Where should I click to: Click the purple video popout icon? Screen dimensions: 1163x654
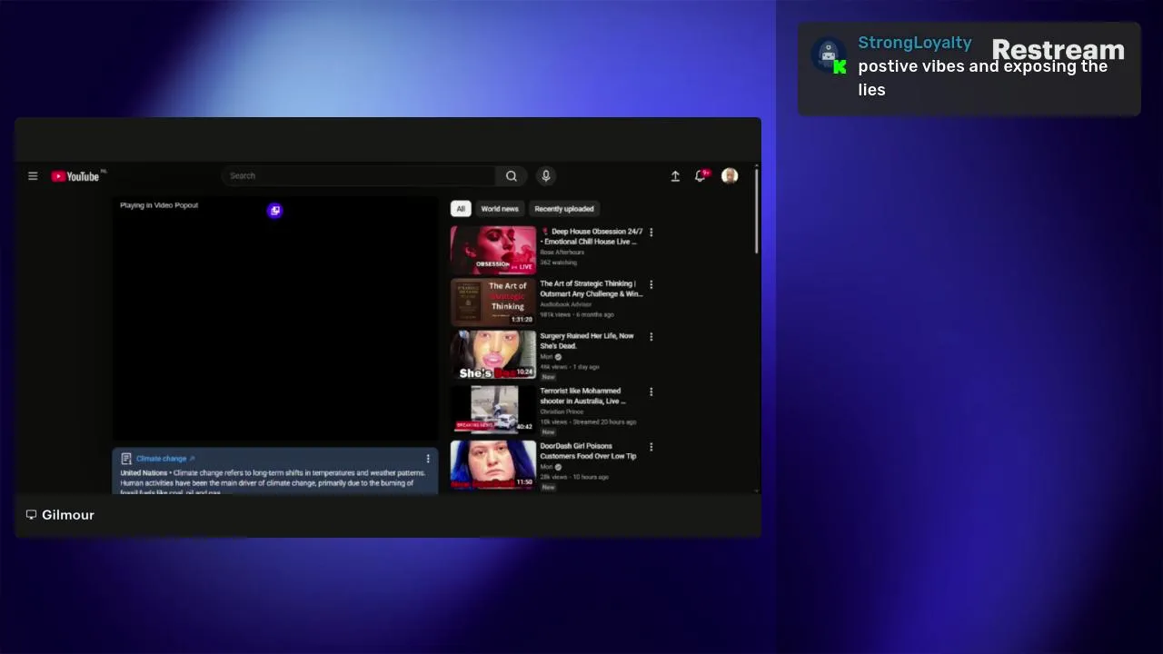275,211
